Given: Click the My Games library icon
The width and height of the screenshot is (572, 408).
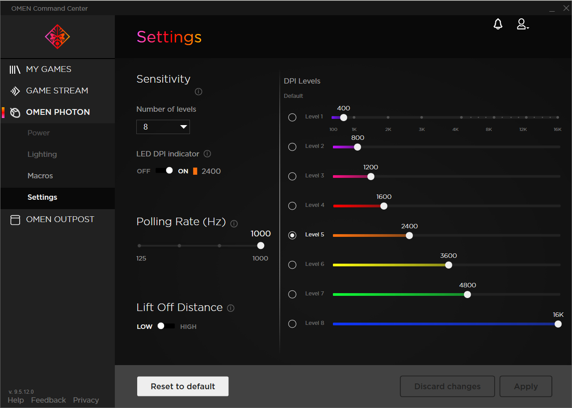Looking at the screenshot, I should click(x=15, y=69).
